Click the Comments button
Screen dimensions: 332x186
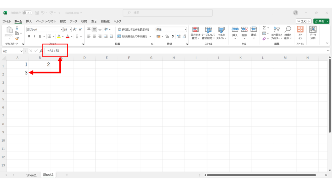tap(303, 21)
